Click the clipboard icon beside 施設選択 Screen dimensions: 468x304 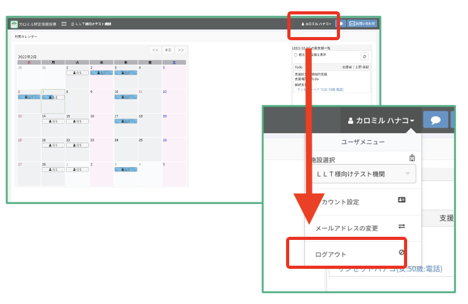click(x=412, y=158)
